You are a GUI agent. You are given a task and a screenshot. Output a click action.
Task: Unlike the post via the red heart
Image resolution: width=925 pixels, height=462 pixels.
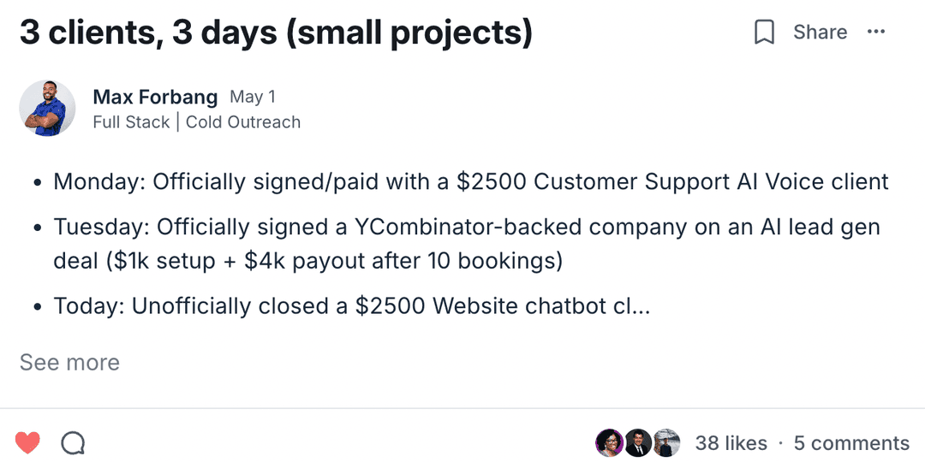pos(27,443)
